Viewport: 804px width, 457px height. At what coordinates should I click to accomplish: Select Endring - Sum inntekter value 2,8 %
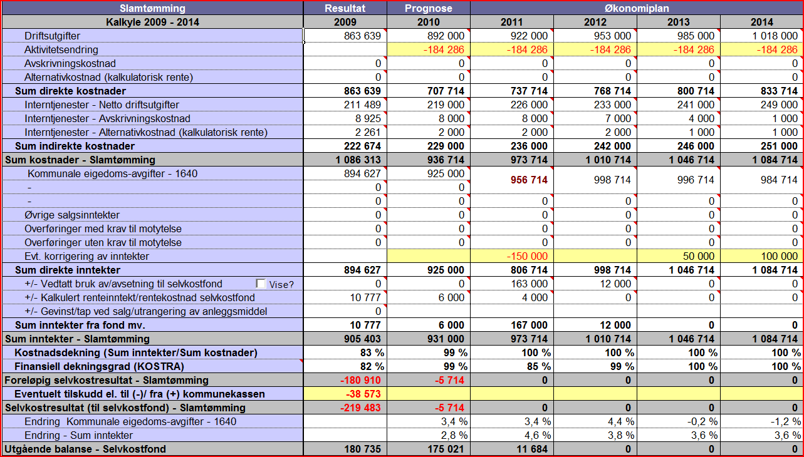(429, 435)
